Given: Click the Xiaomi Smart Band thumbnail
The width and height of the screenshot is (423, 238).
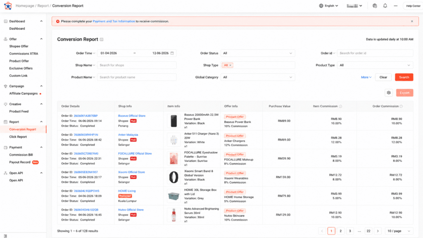Looking at the screenshot, I should (x=174, y=177).
